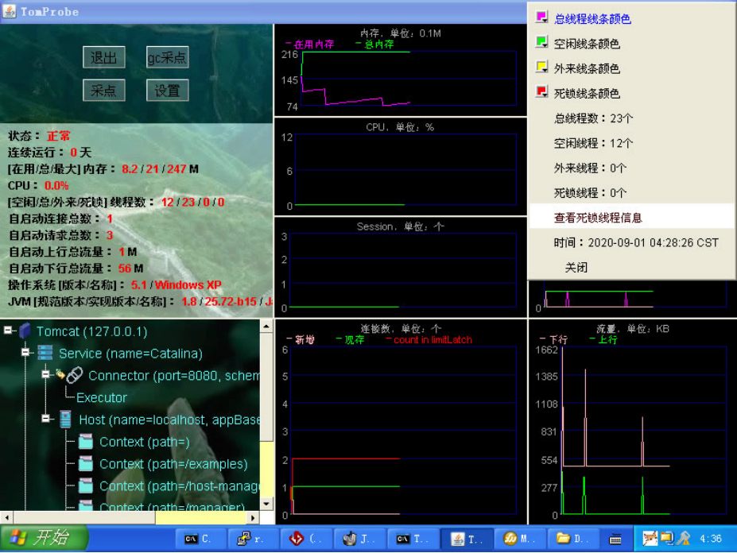
Task: Select the Executor tree item
Action: point(102,398)
